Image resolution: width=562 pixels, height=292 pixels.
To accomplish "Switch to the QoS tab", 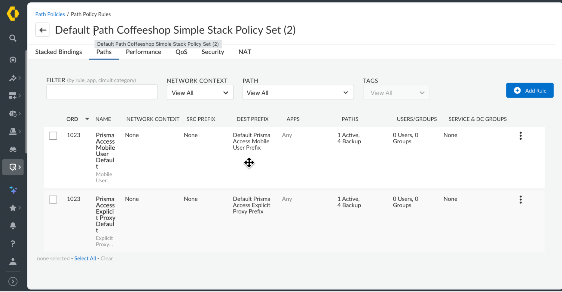I will (x=181, y=52).
